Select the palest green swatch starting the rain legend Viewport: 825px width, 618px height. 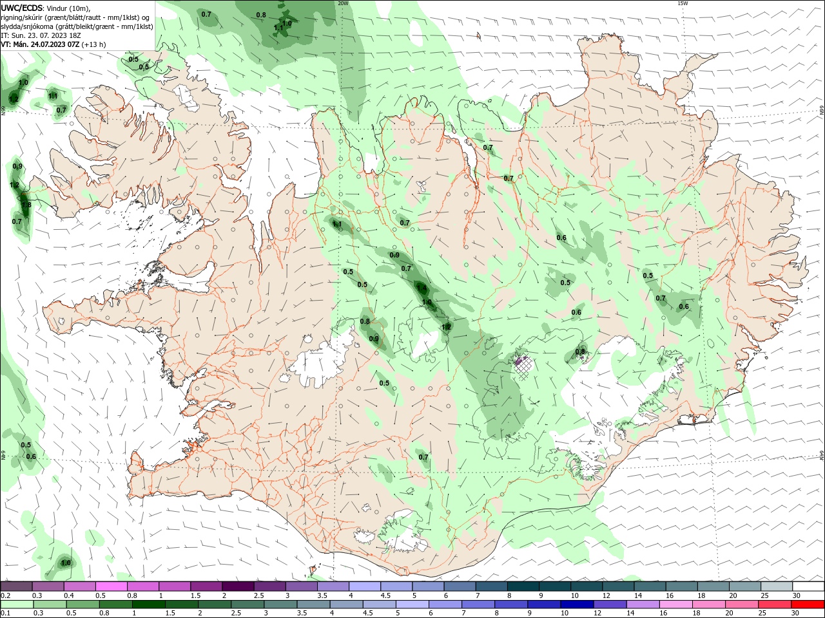[16, 605]
